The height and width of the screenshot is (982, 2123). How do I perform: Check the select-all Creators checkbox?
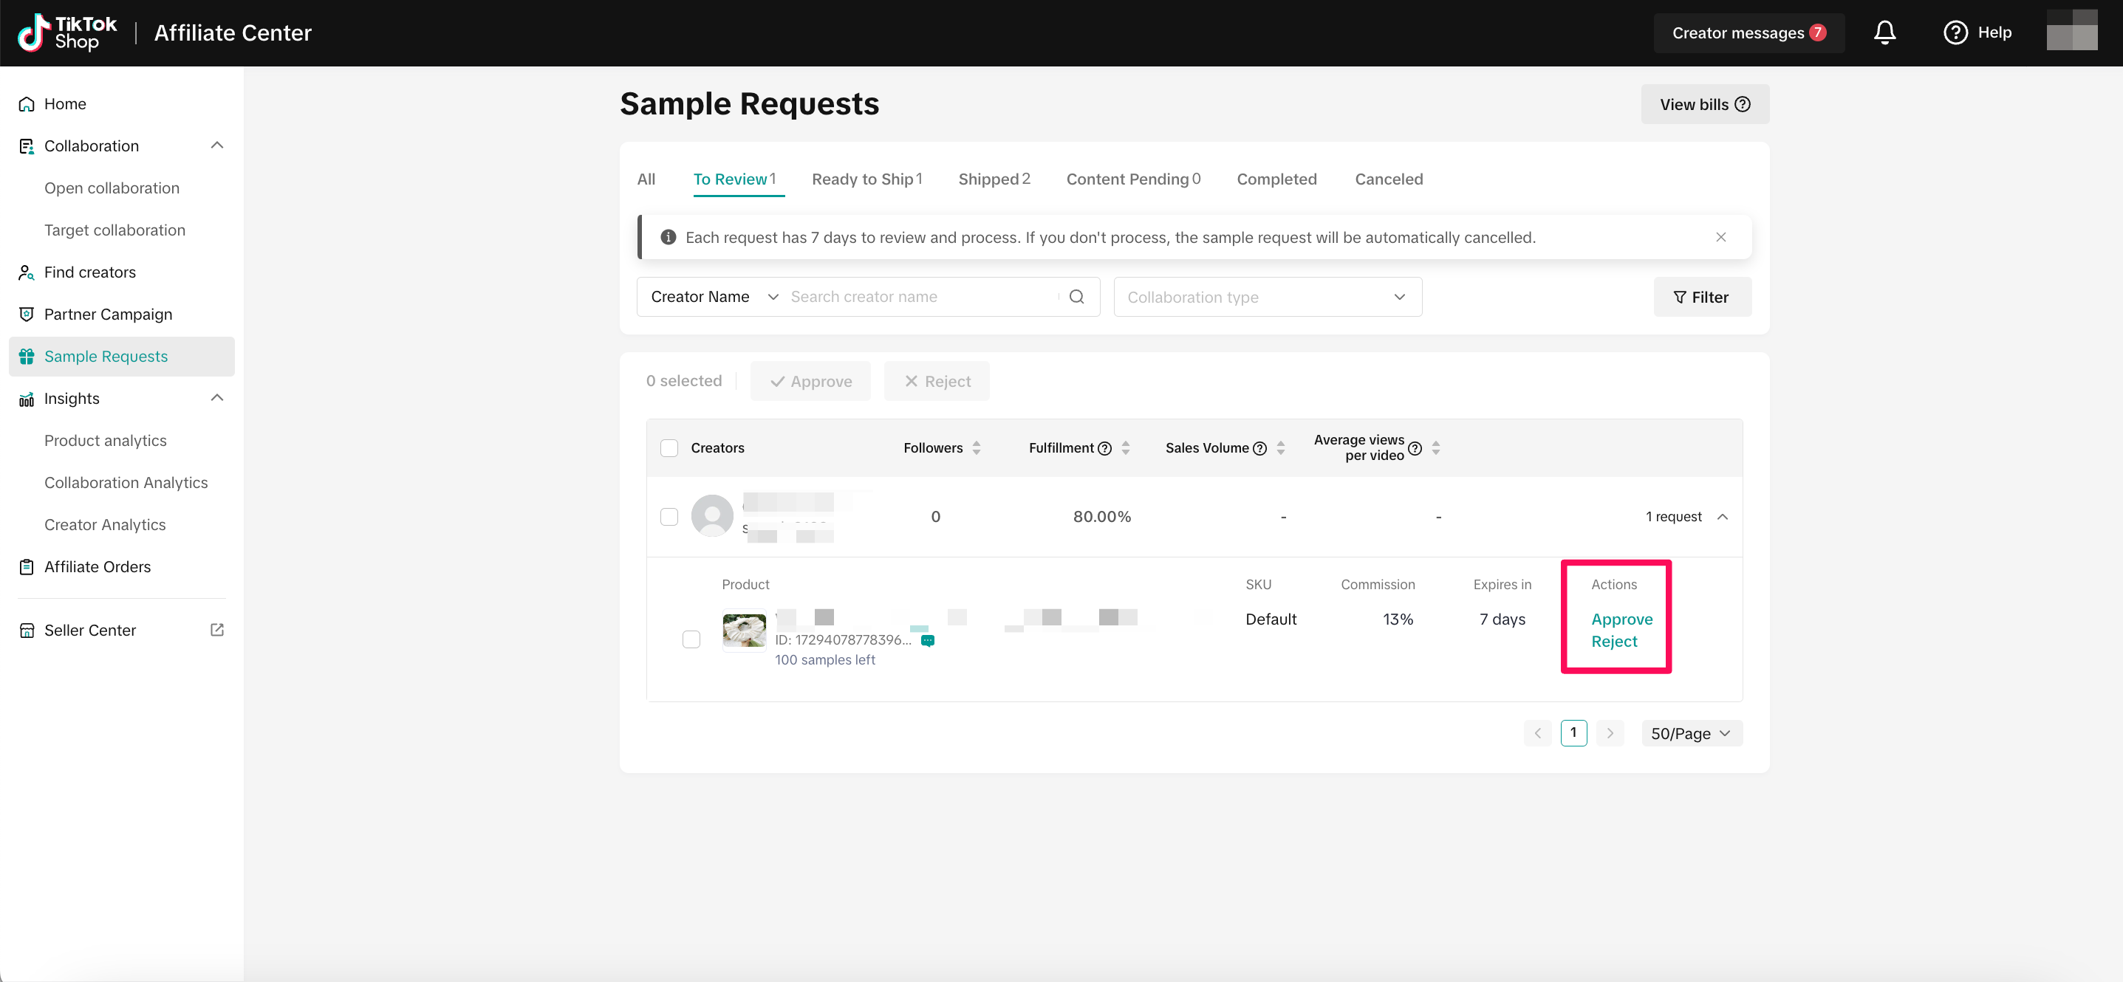click(x=669, y=448)
